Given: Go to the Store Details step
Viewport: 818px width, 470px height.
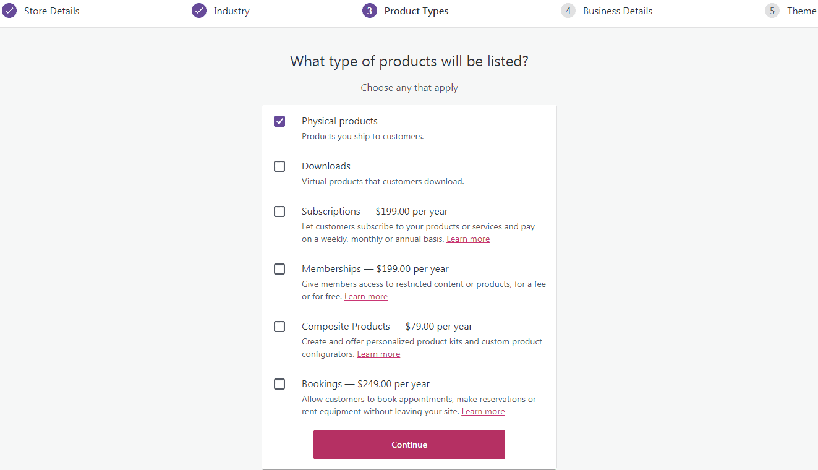Looking at the screenshot, I should pos(51,11).
